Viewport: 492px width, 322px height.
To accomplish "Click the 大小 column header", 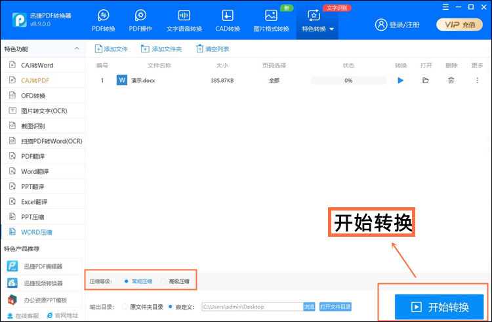I will 222,66.
